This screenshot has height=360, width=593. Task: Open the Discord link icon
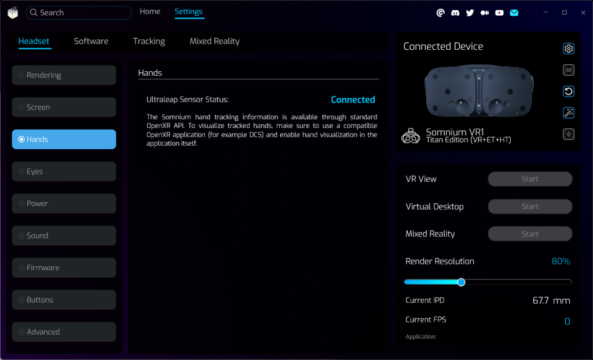click(455, 13)
